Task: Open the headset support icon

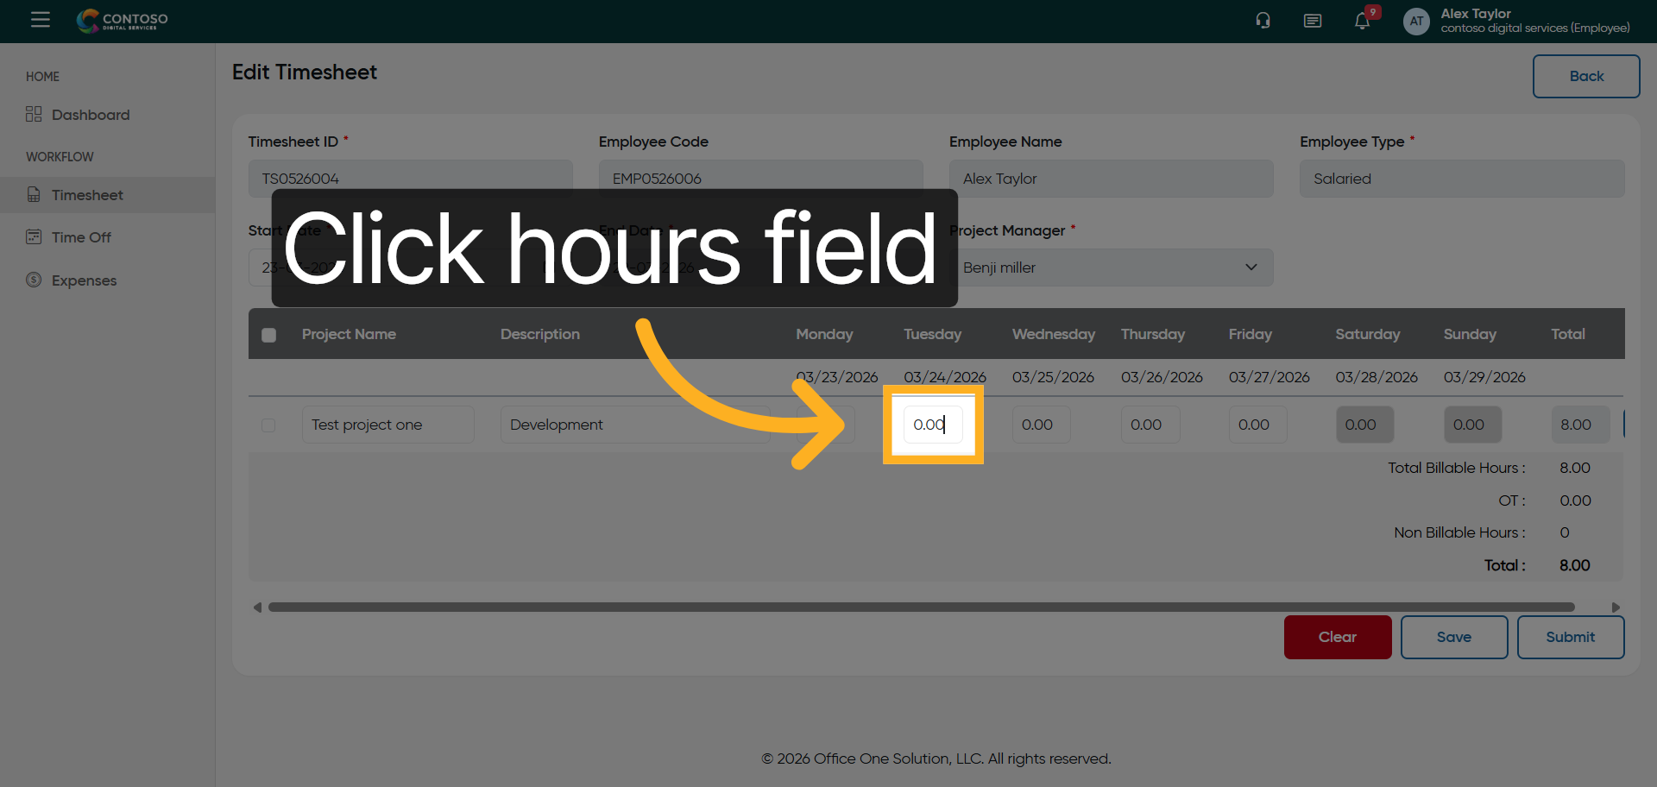Action: (x=1262, y=20)
